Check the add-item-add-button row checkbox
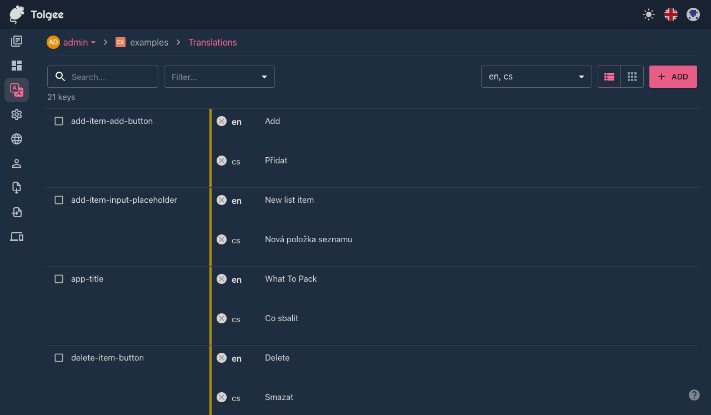Image resolution: width=711 pixels, height=415 pixels. (59, 121)
